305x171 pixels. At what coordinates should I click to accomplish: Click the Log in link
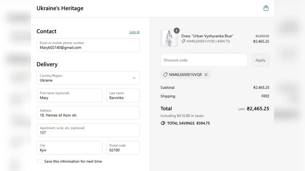tap(135, 32)
